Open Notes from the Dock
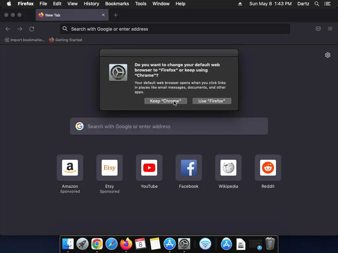 [x=155, y=244]
